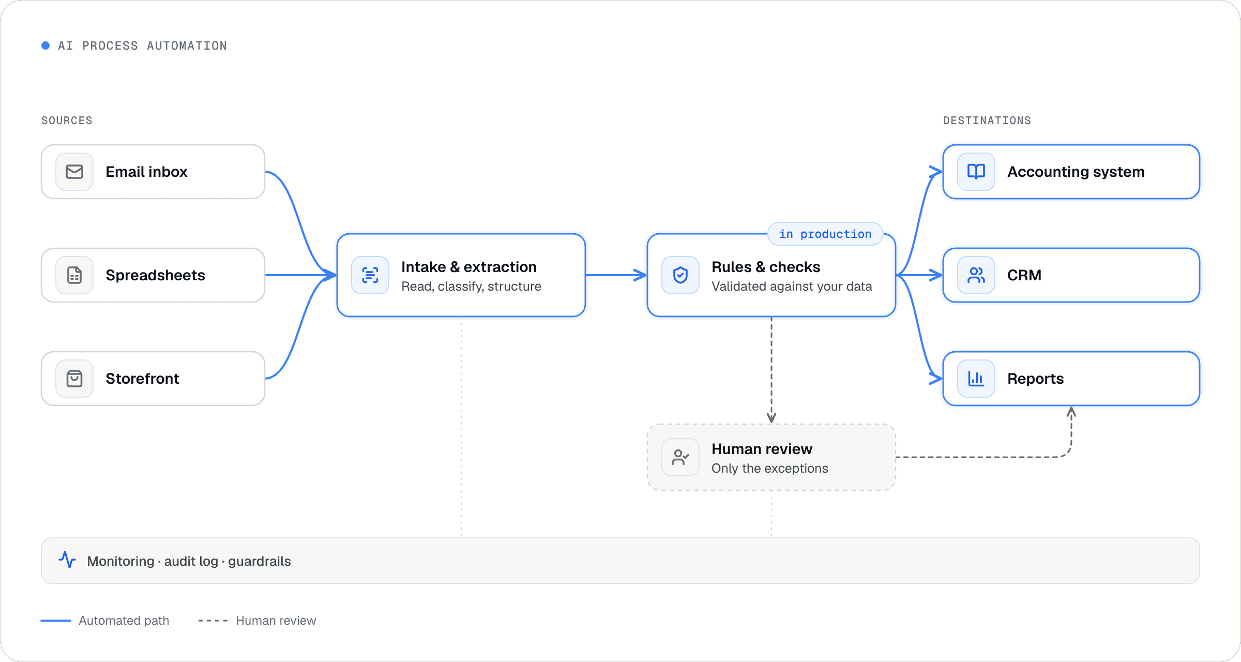Click 'Validated against your data' text
This screenshot has width=1241, height=662.
tap(792, 287)
